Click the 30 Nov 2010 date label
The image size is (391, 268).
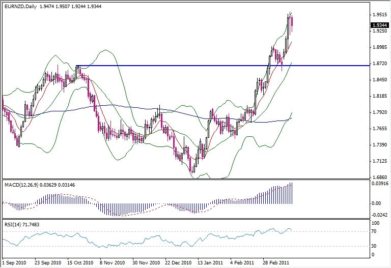(146, 263)
